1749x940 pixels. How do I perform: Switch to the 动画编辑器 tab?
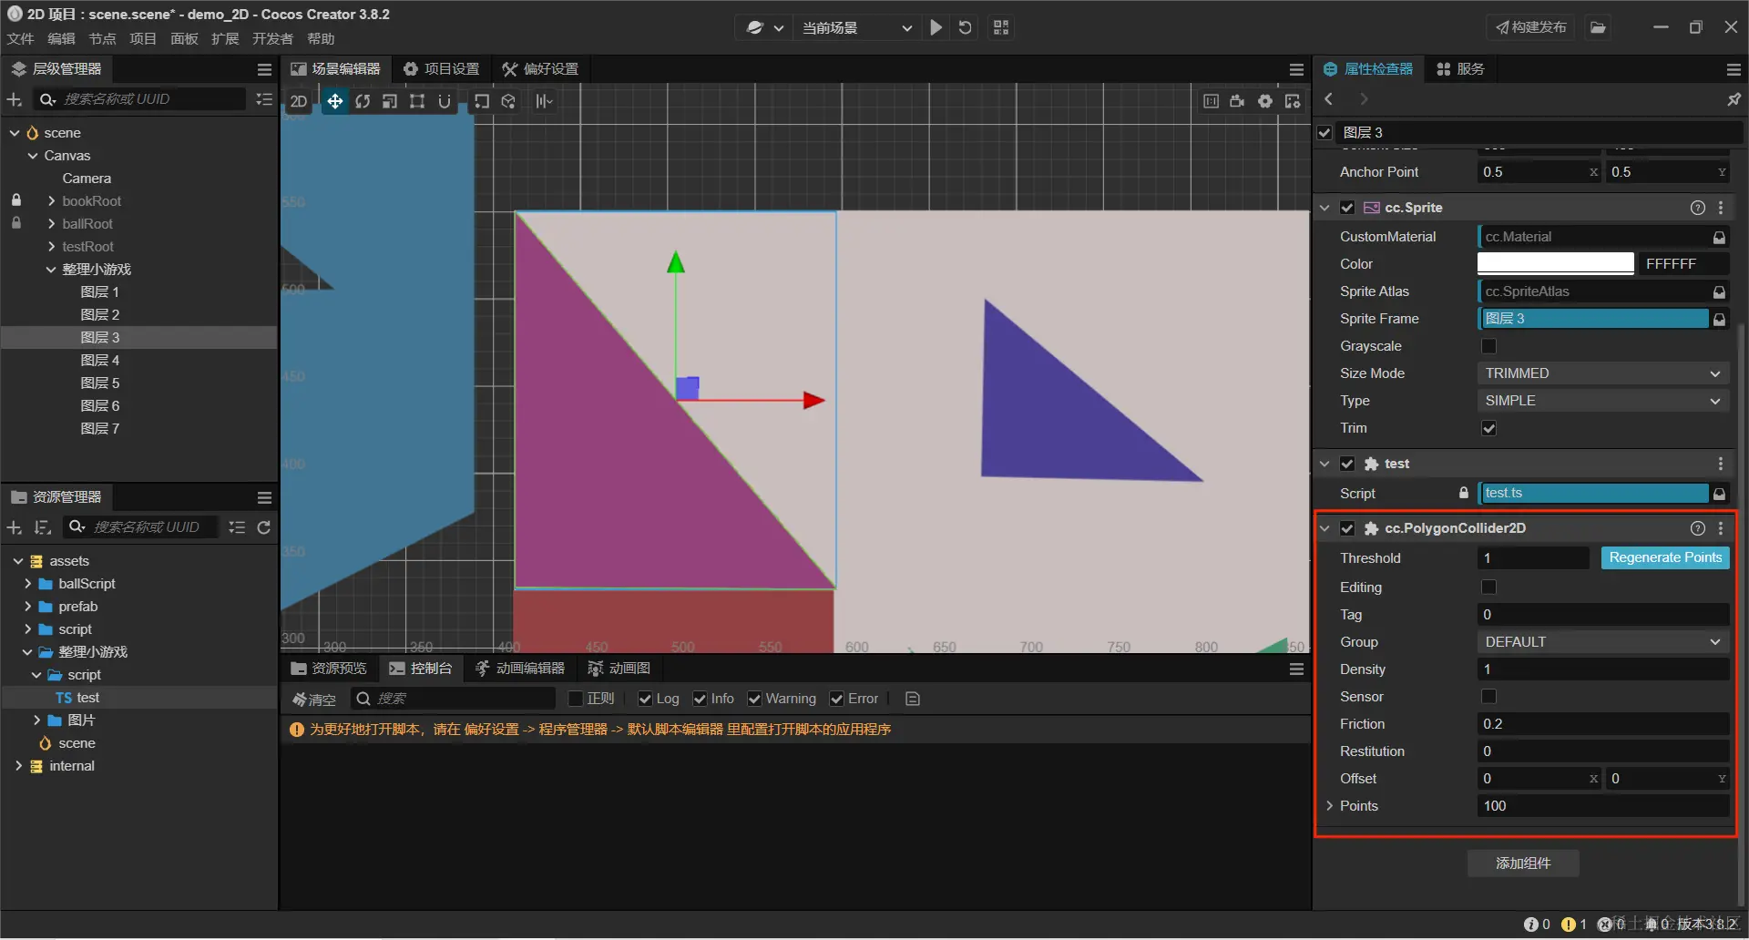520,669
